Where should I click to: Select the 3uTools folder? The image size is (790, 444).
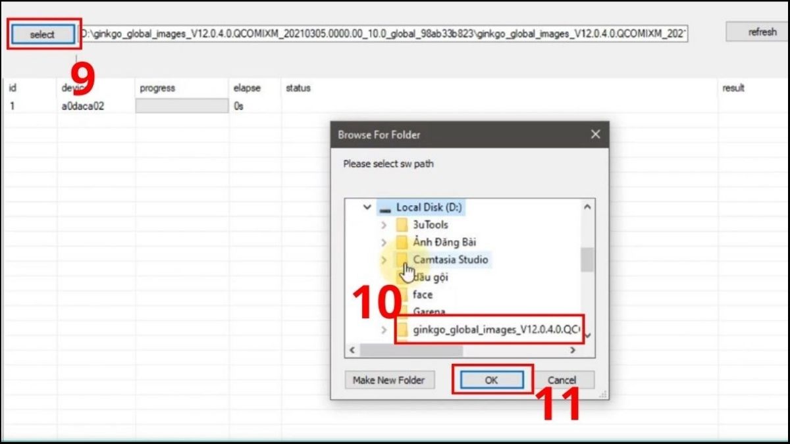[431, 225]
